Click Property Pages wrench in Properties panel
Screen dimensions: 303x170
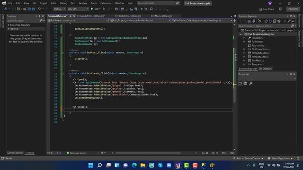point(250,83)
